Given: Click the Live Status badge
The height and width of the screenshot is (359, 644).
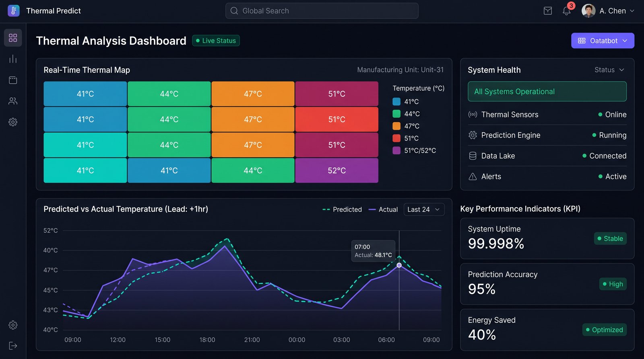Looking at the screenshot, I should pyautogui.click(x=216, y=41).
